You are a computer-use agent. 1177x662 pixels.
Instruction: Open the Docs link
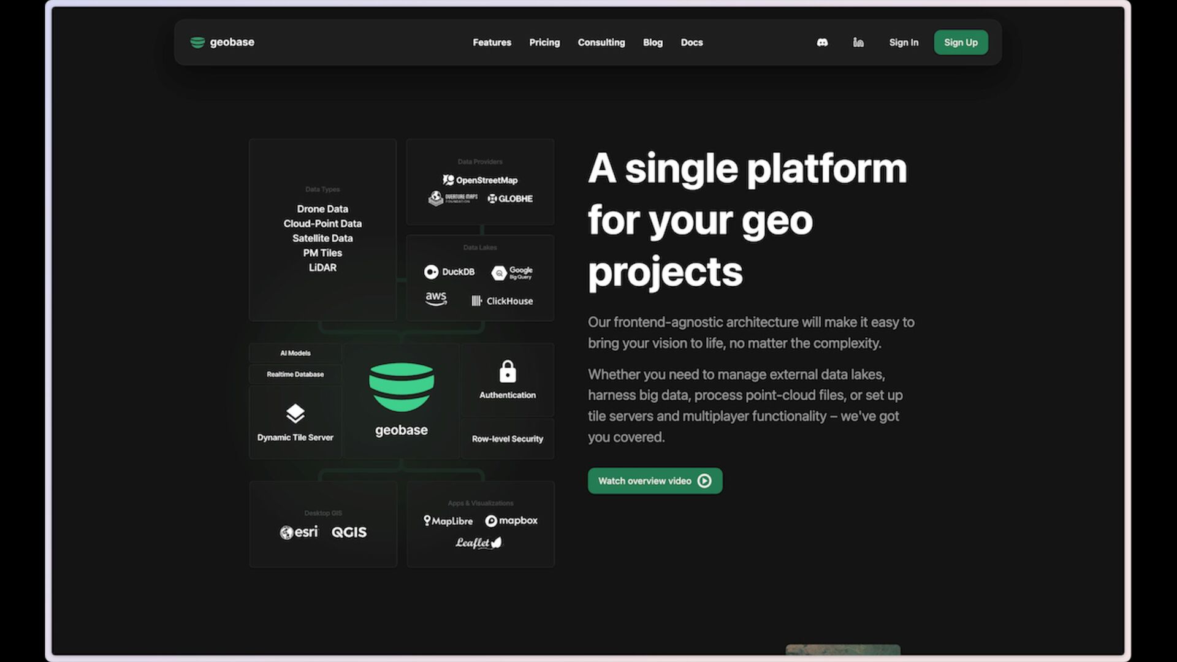(x=691, y=42)
